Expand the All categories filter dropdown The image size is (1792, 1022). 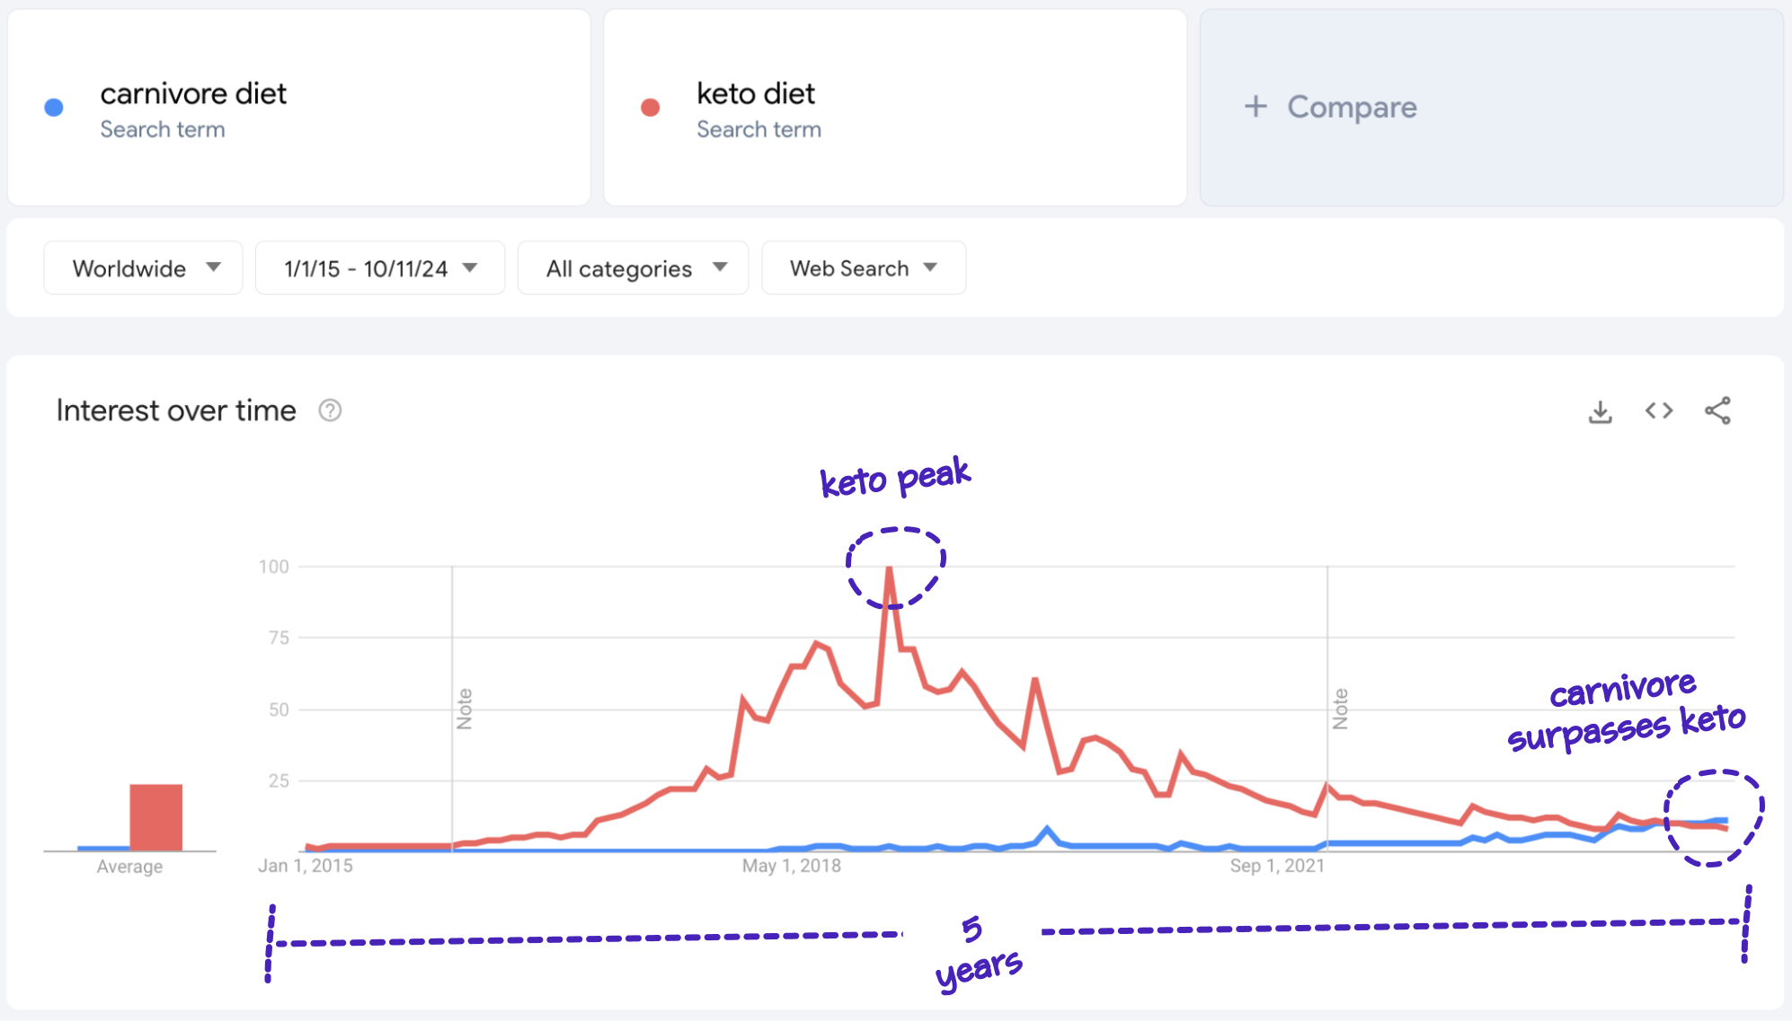click(x=629, y=269)
